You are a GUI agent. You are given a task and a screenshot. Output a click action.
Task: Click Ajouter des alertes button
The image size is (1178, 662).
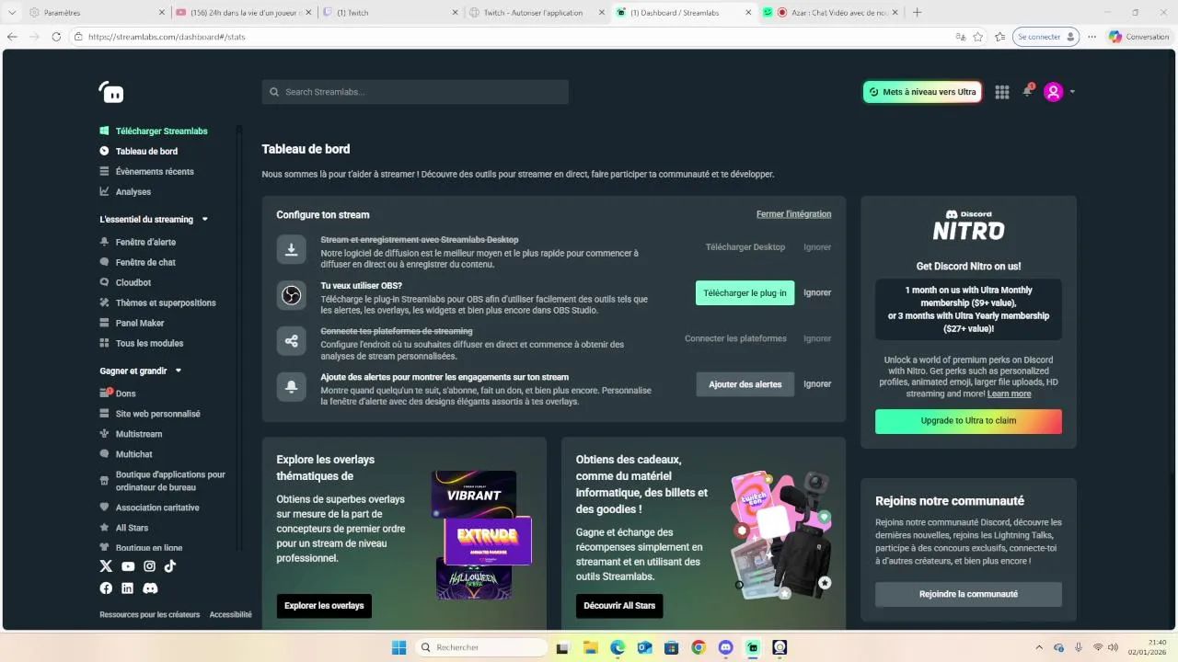click(745, 384)
